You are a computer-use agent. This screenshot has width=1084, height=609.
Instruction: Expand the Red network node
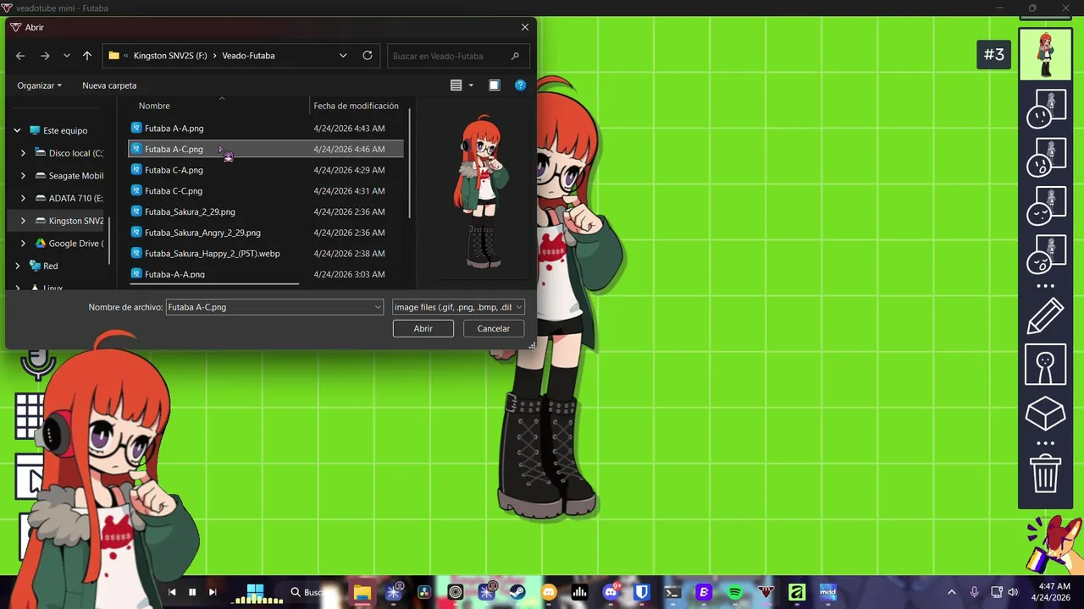(x=17, y=266)
